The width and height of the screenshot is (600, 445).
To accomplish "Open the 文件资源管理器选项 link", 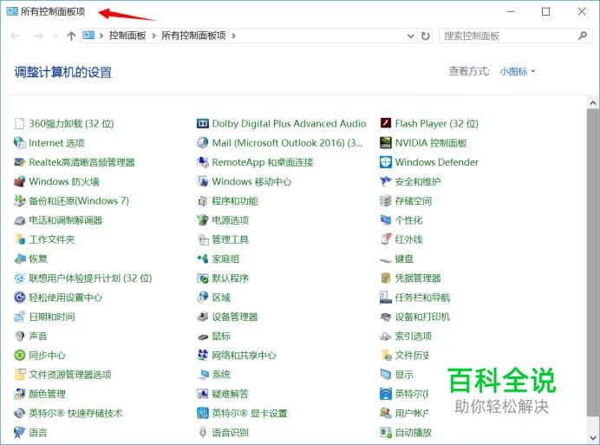I will pyautogui.click(x=70, y=375).
